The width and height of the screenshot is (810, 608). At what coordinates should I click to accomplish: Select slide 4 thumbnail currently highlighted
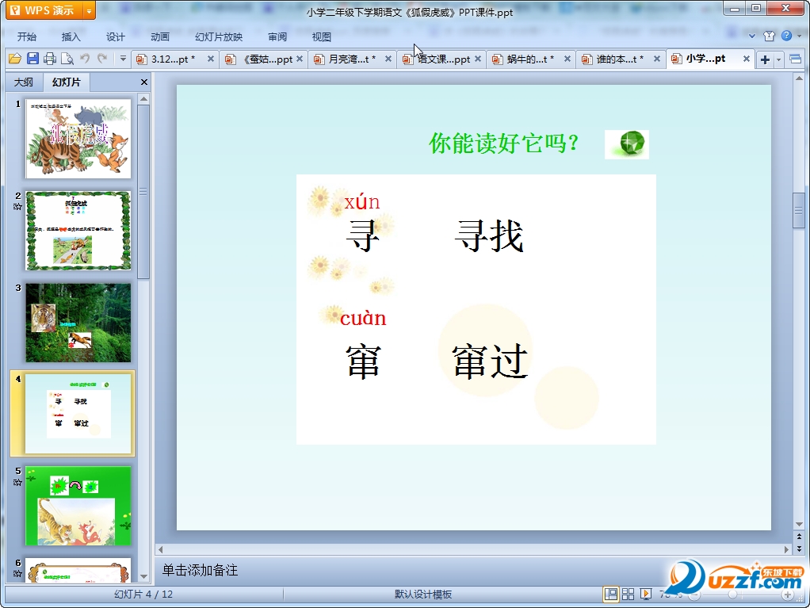coord(78,414)
